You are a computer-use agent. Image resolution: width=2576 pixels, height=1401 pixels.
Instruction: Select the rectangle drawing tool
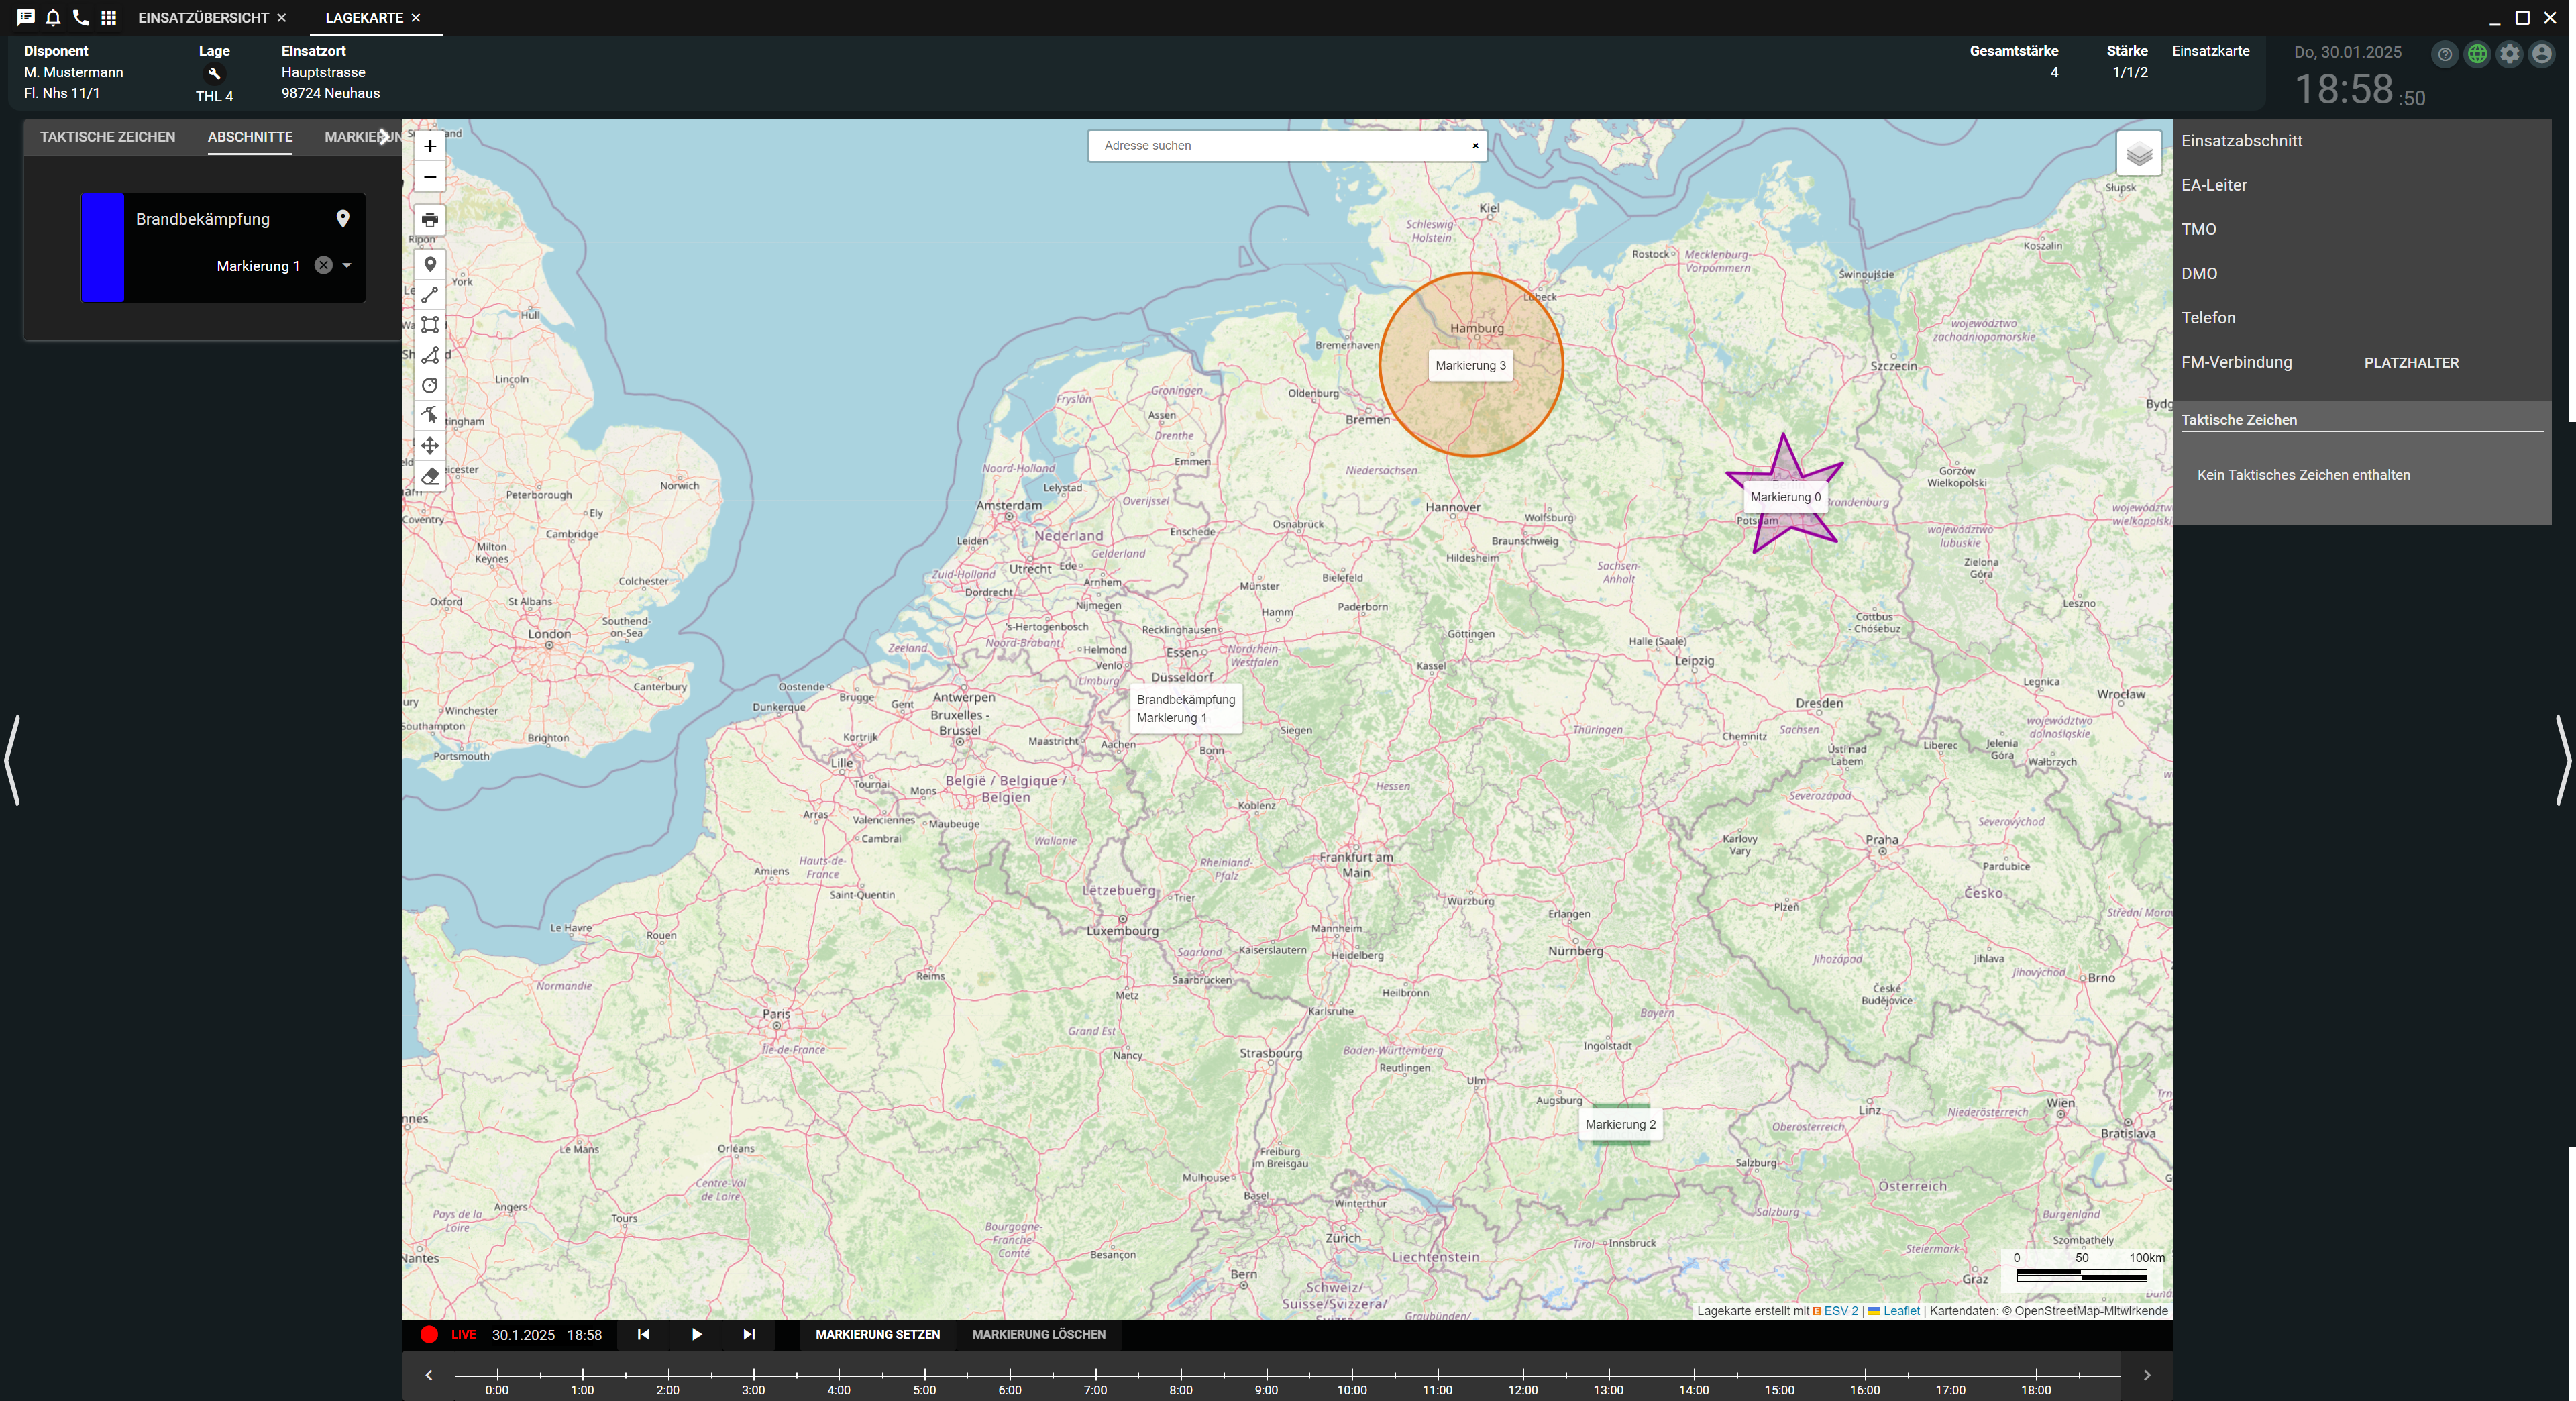[430, 325]
